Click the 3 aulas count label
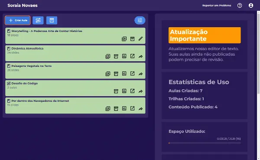The height and width of the screenshot is (160, 260). coord(12,88)
